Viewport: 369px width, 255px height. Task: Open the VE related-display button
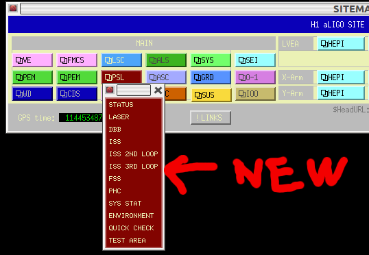click(x=32, y=60)
